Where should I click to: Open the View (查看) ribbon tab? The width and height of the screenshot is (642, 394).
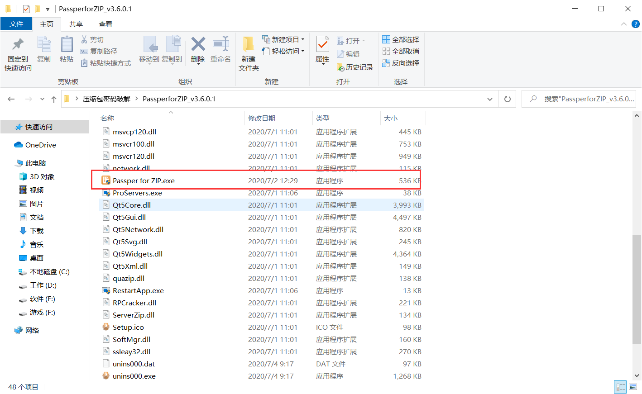105,24
